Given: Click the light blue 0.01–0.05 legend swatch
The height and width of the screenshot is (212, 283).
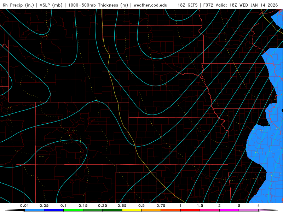Looking at the screenshot, I should tap(34, 210).
